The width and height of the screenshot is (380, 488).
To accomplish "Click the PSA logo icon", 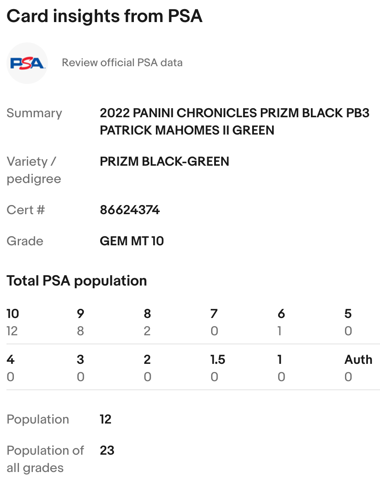I will tap(27, 63).
